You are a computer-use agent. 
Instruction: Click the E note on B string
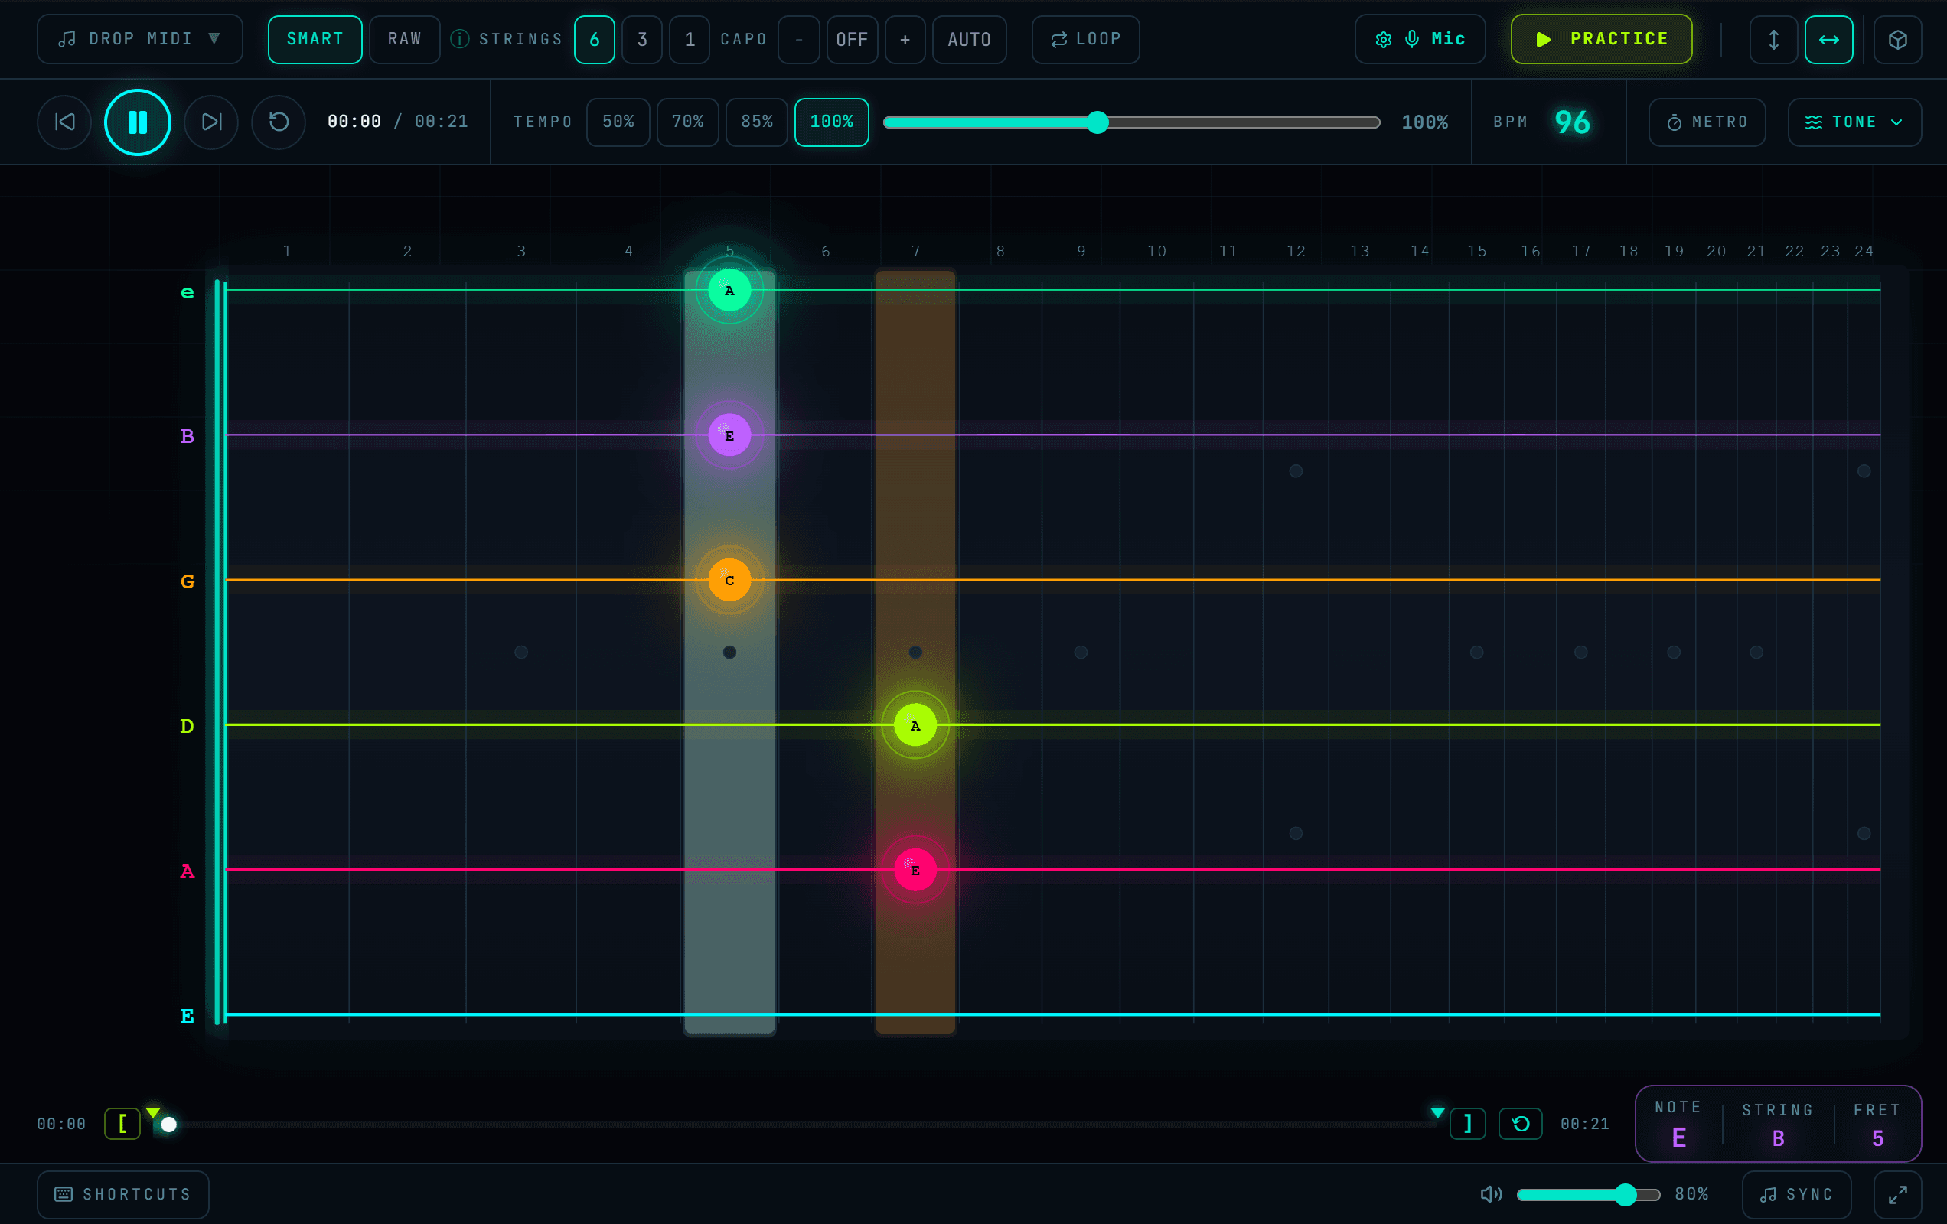click(729, 435)
